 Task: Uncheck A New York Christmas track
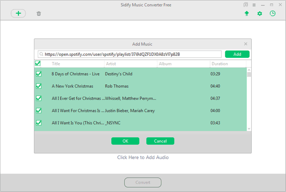(x=39, y=86)
